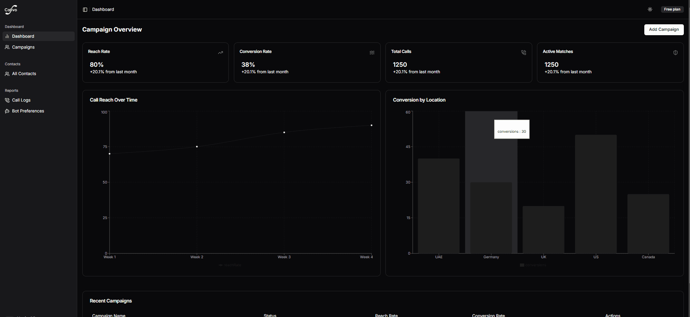Click the Campaign Overview heading
This screenshot has height=317, width=690.
coord(112,29)
